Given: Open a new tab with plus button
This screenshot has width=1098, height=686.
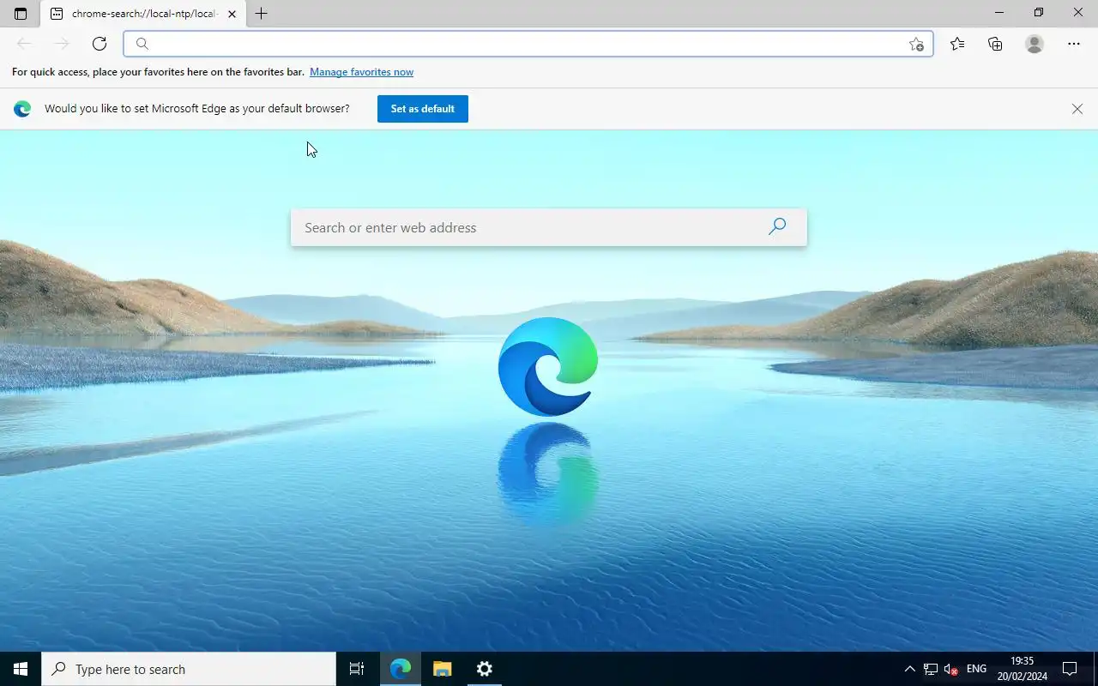Looking at the screenshot, I should [x=262, y=14].
